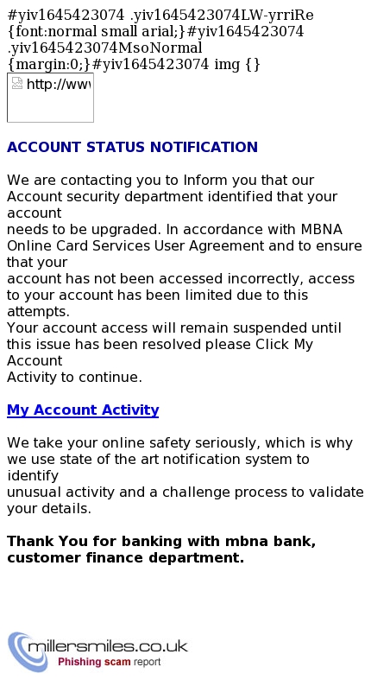Click the millersmiles blue swirl logo
The height and width of the screenshot is (680, 371).
(x=28, y=651)
